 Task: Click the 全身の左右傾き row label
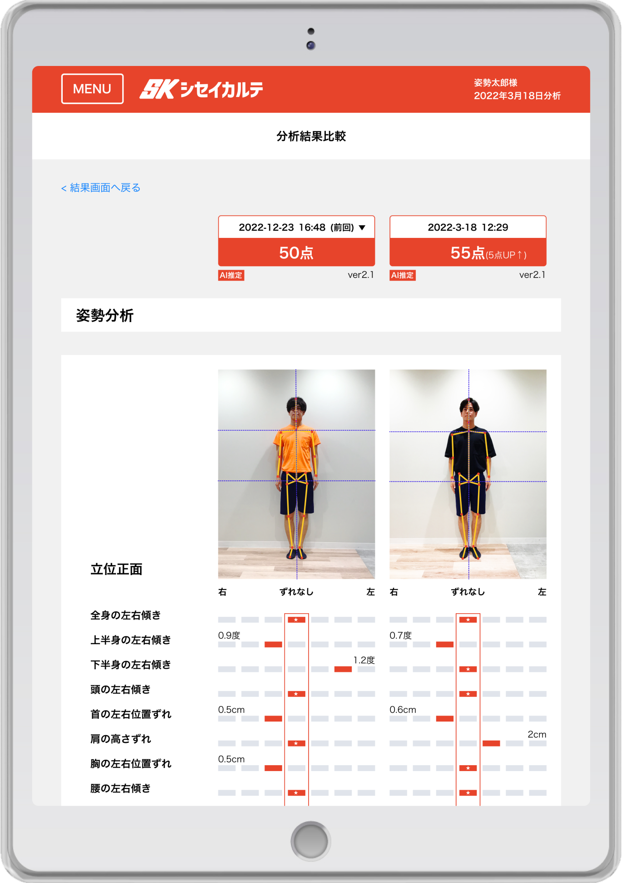pos(125,616)
